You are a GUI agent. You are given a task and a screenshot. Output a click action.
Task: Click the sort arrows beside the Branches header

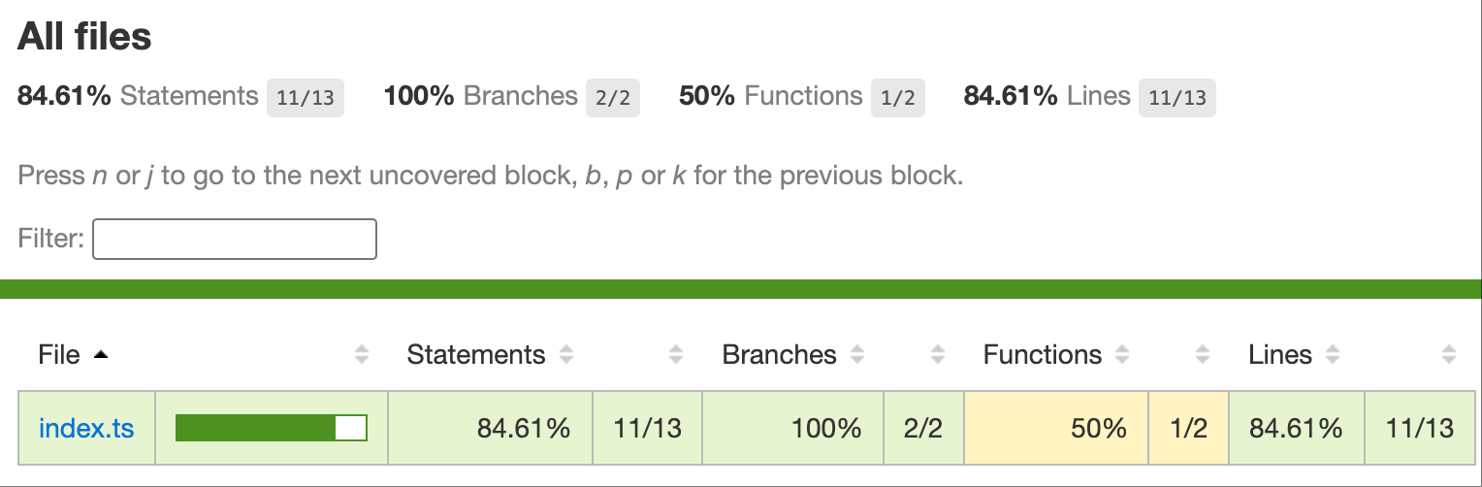[x=857, y=355]
